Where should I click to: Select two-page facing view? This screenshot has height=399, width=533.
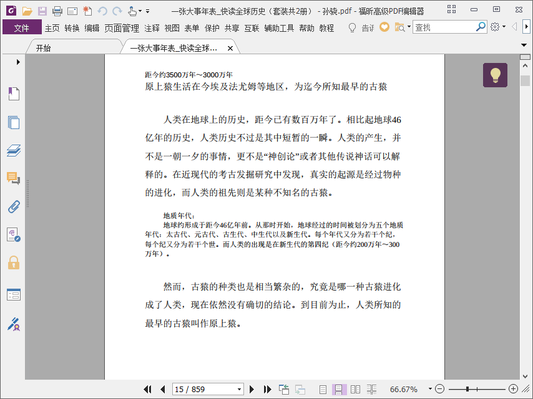355,389
